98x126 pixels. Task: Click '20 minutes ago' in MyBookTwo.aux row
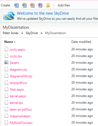point(82,123)
